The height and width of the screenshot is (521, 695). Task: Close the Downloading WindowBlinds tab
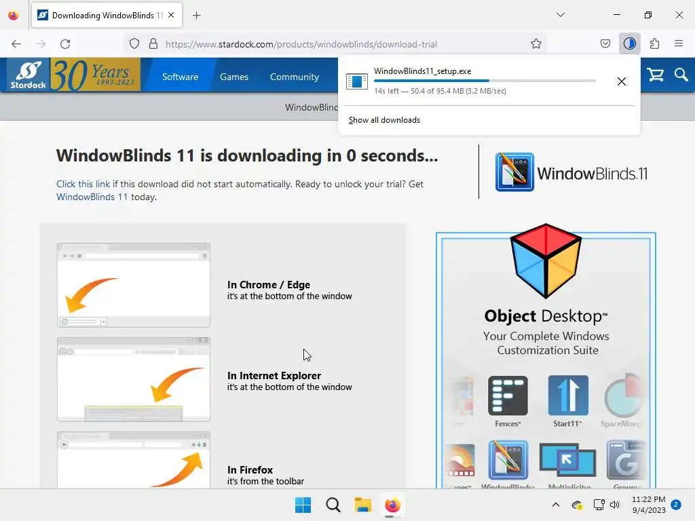pos(171,15)
